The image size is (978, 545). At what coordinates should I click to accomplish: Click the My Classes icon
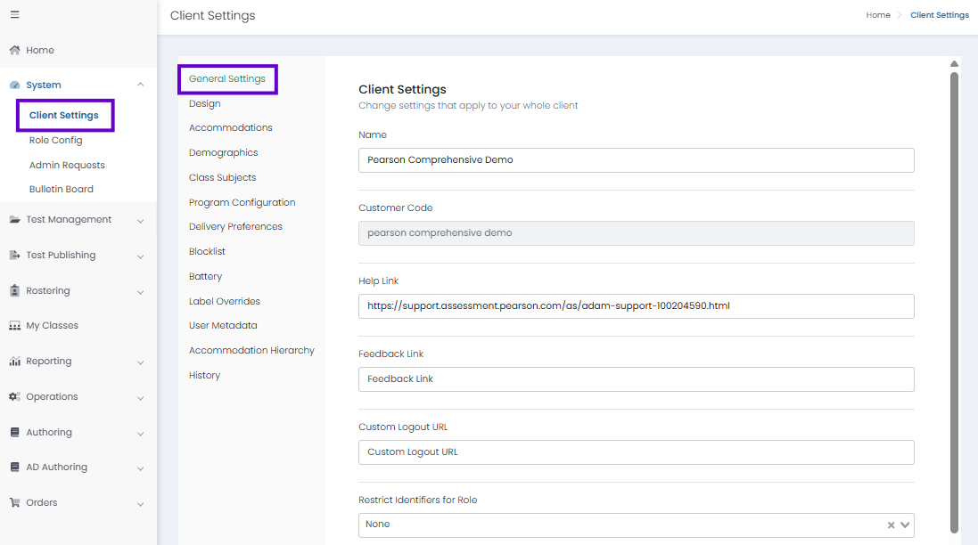(x=14, y=326)
